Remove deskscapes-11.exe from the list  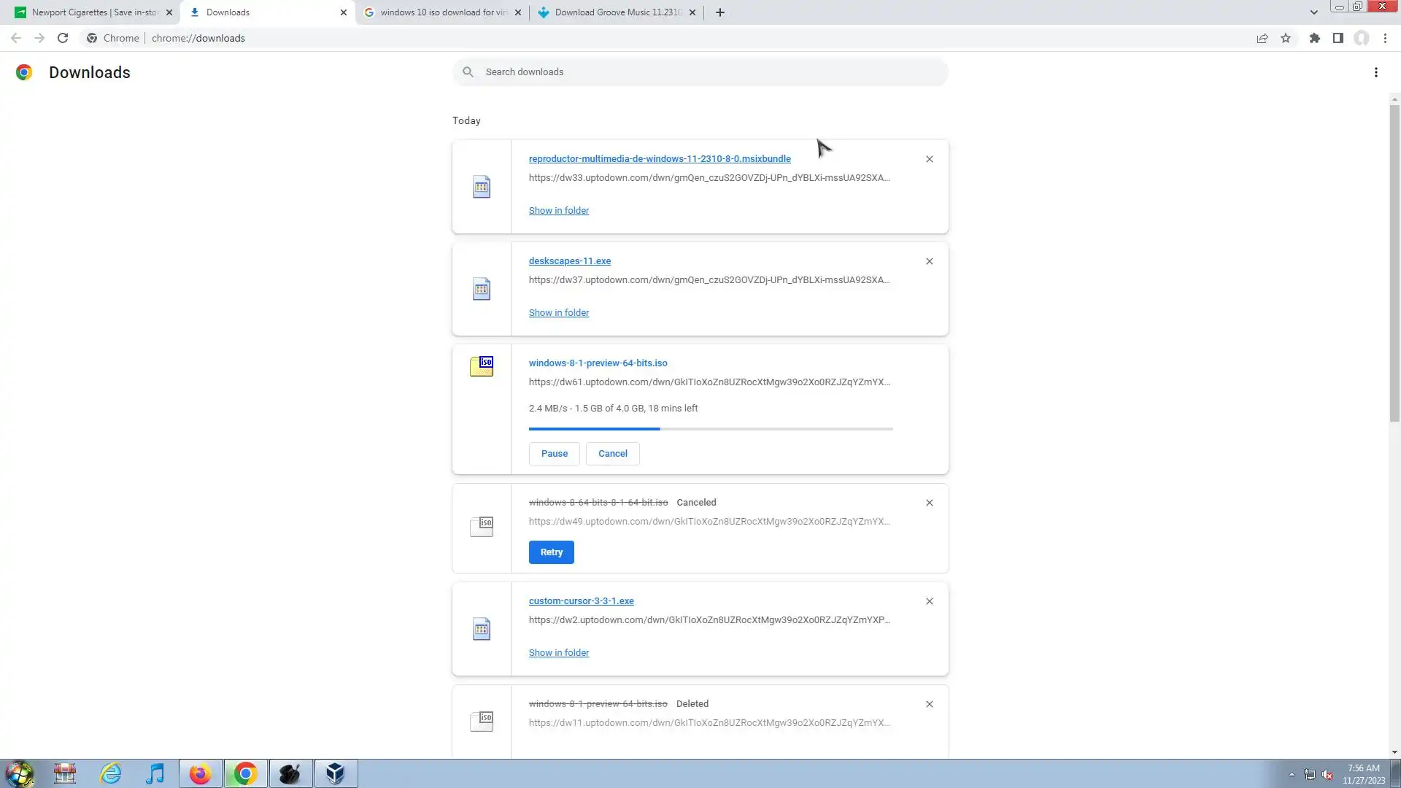click(x=929, y=261)
